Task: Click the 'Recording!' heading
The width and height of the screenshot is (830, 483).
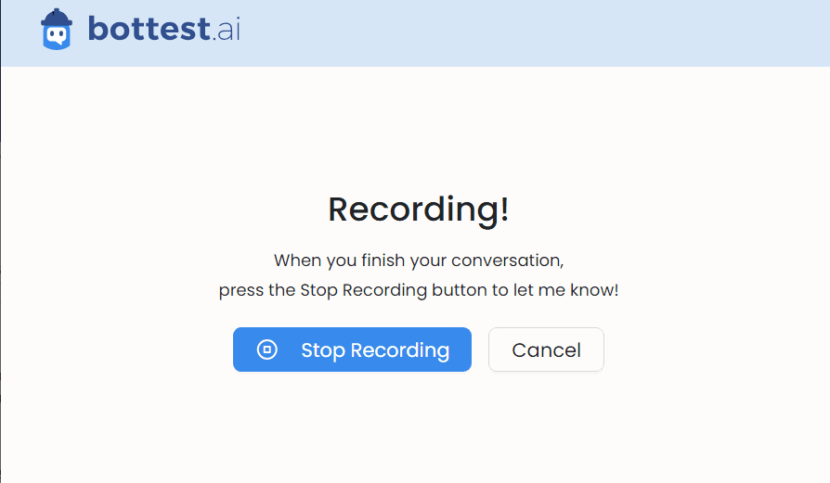Action: coord(419,210)
